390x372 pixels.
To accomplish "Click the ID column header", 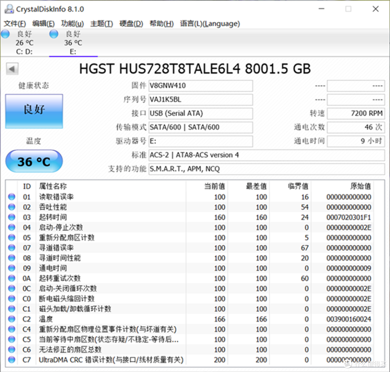I will pos(27,186).
